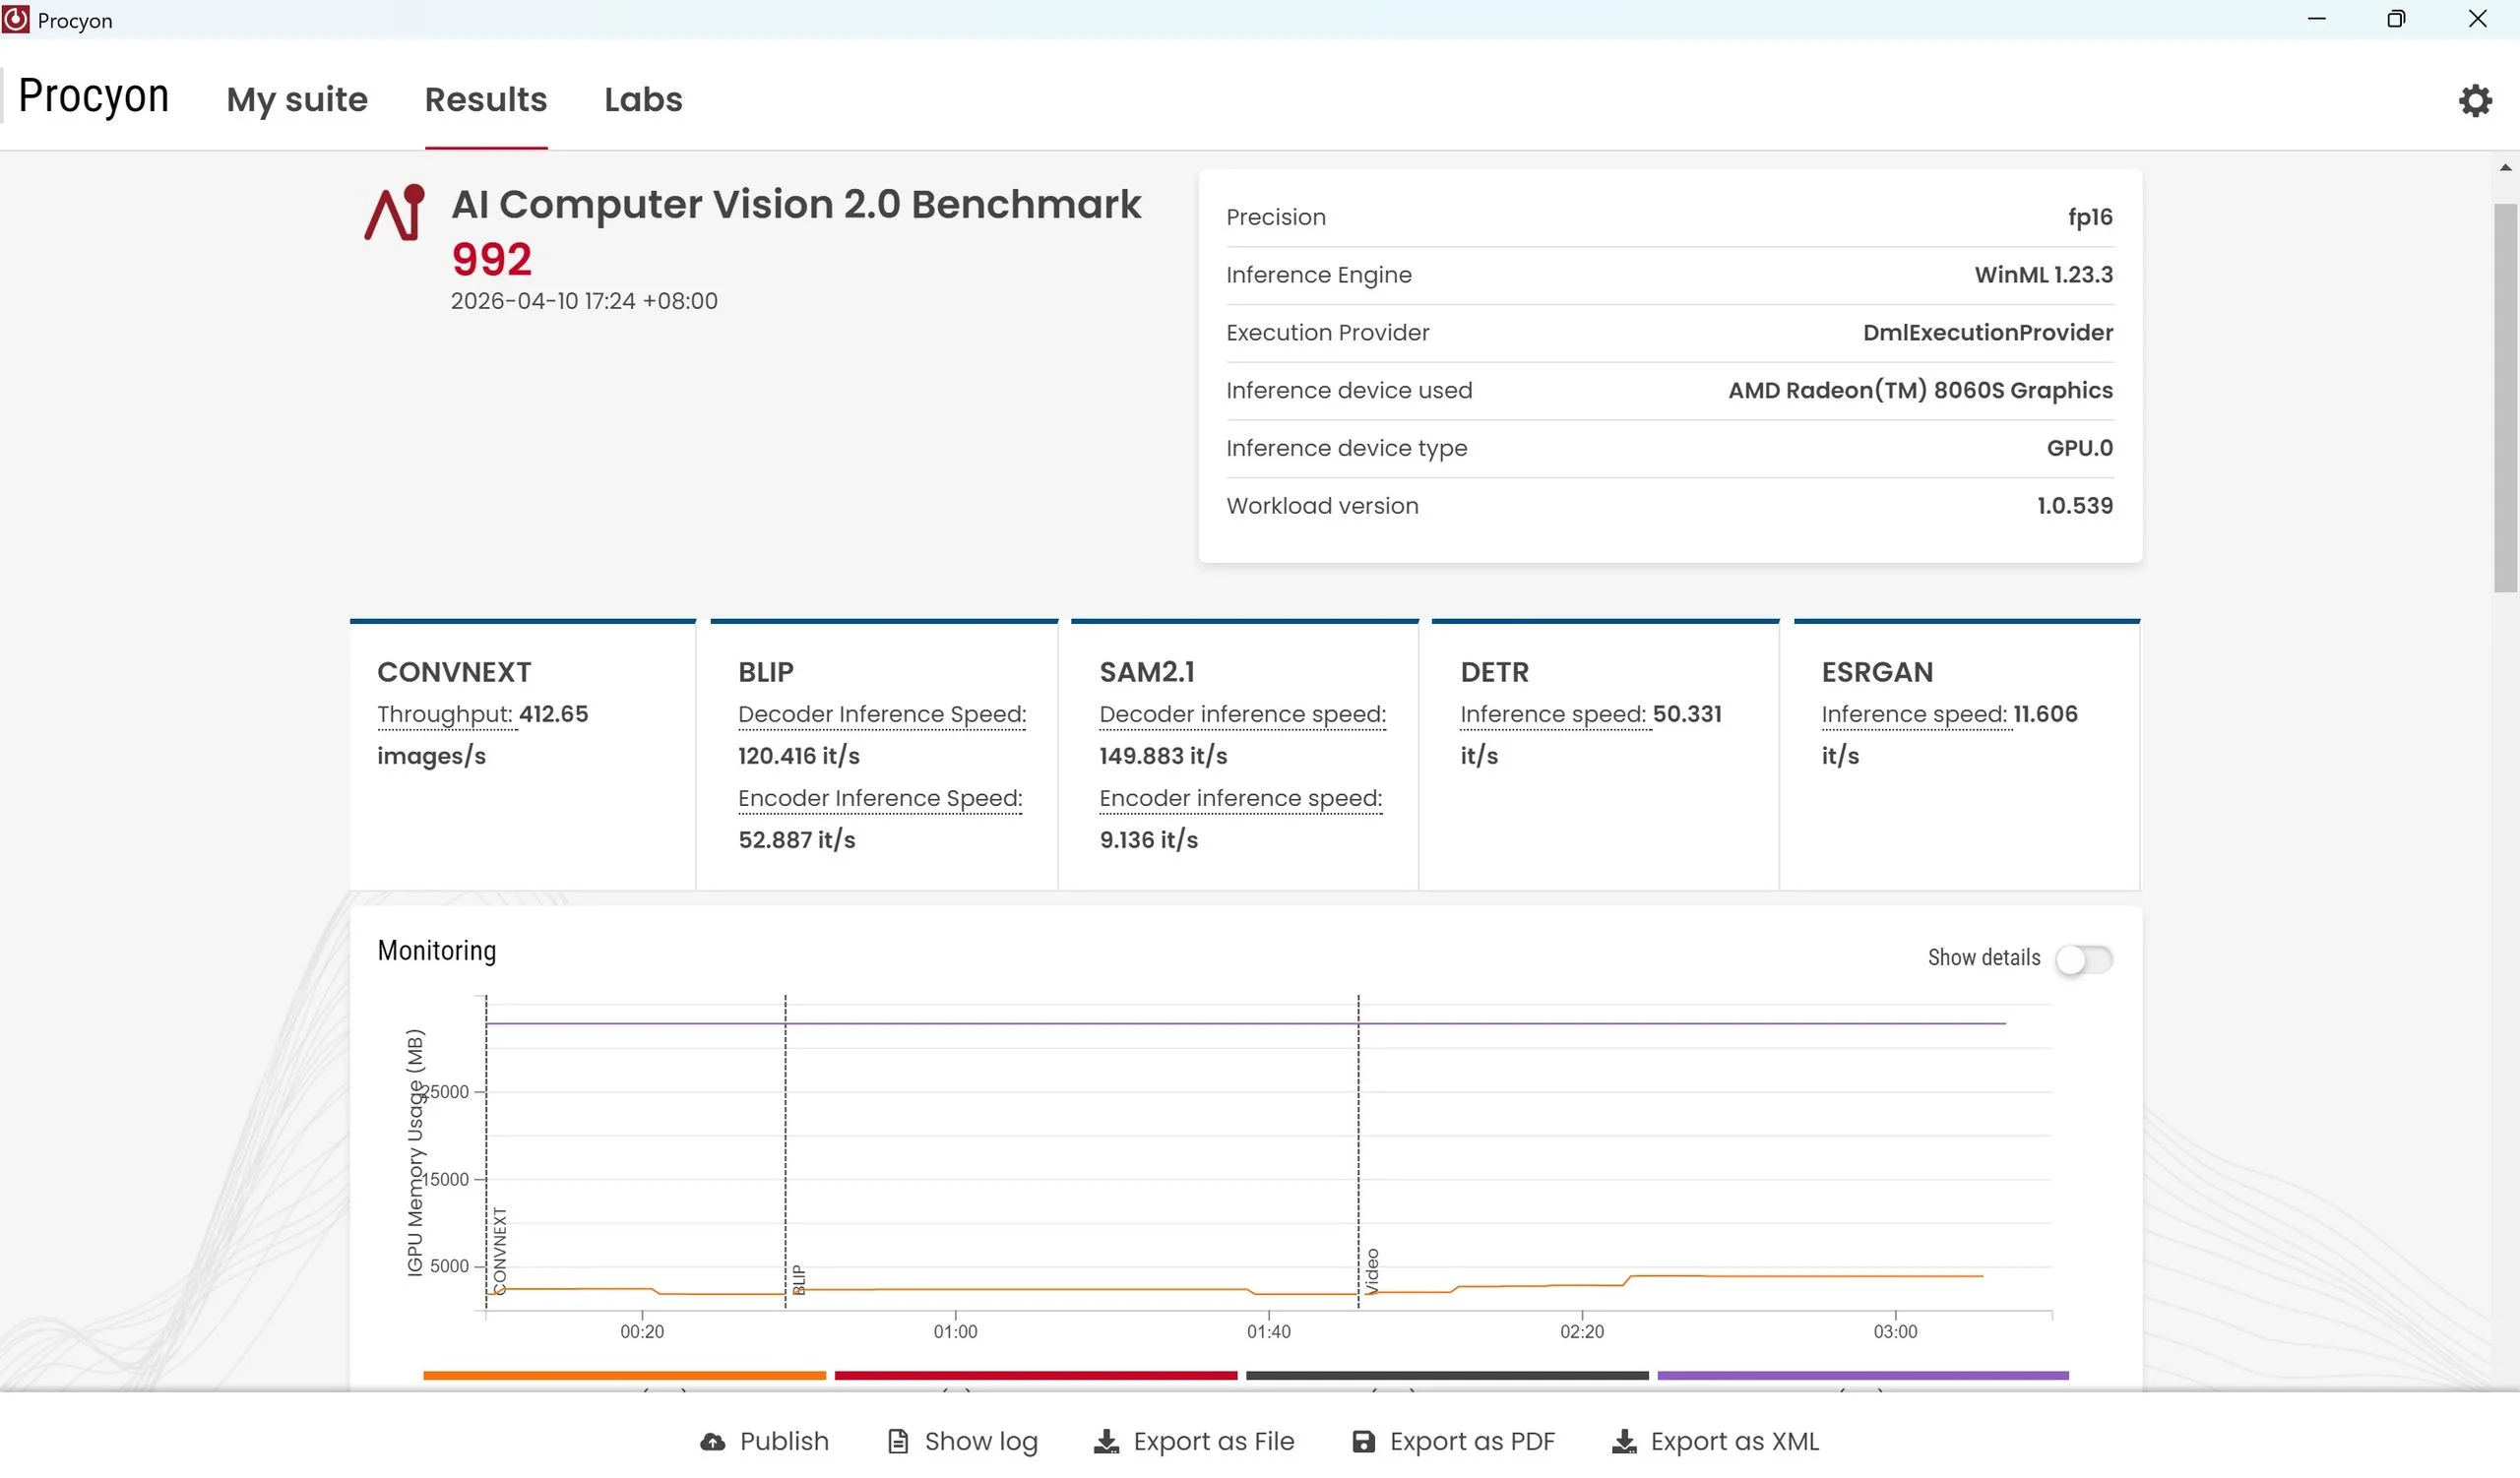Click the Show log document icon

(898, 1441)
